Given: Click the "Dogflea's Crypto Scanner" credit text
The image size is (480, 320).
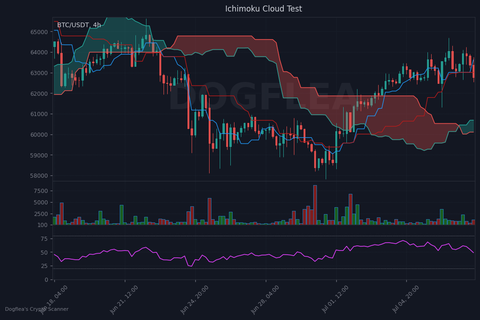Looking at the screenshot, I should coord(37,309).
